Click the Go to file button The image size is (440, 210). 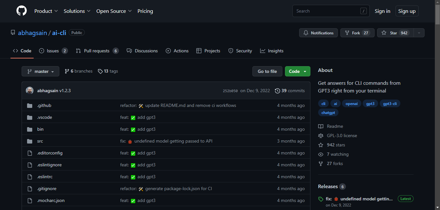coord(267,71)
